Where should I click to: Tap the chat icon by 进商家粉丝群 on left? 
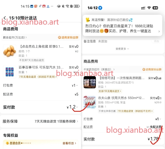(59, 37)
